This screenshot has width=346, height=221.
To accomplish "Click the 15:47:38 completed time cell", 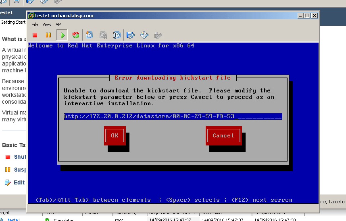I will click(275, 220).
